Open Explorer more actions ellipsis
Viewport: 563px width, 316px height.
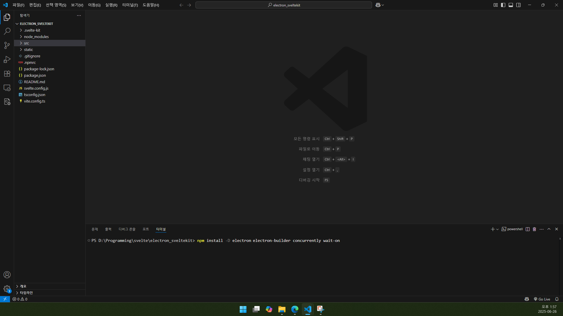pos(79,16)
